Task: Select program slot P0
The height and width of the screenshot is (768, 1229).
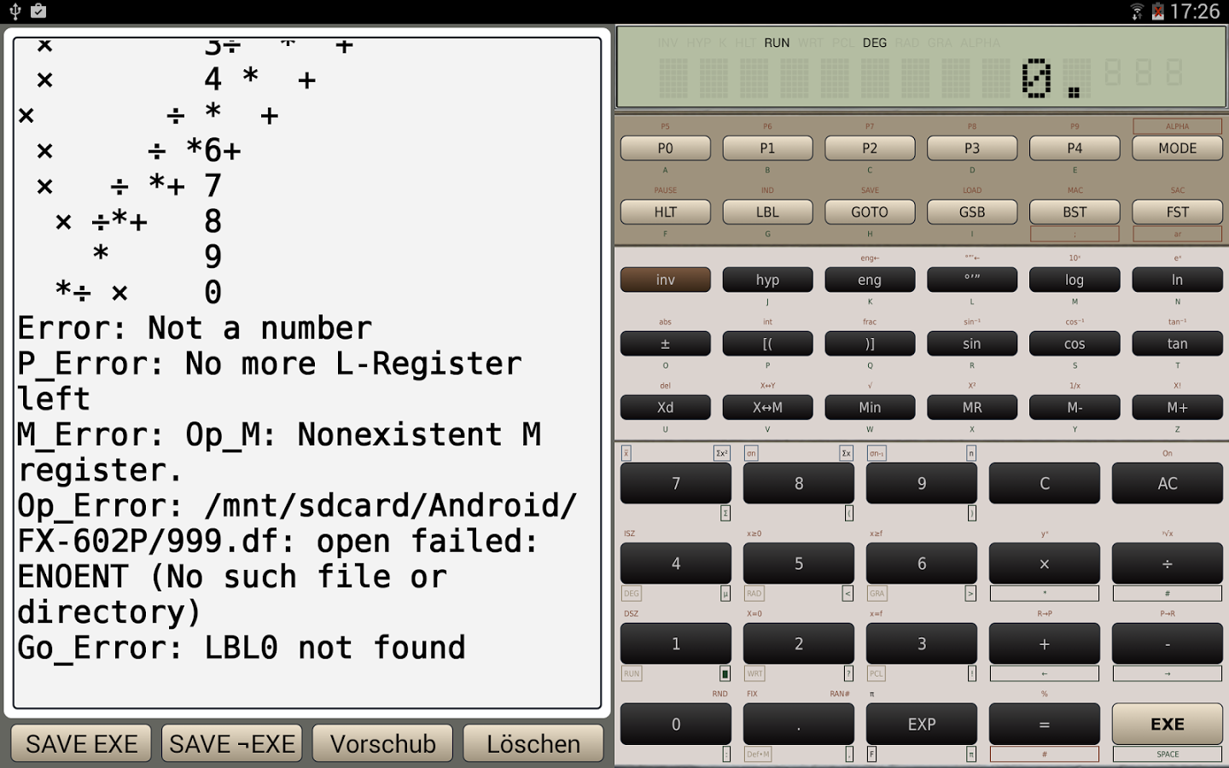Action: pyautogui.click(x=665, y=148)
